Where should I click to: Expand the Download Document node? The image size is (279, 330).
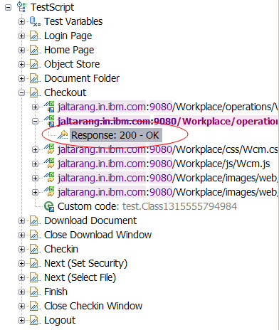(21, 220)
